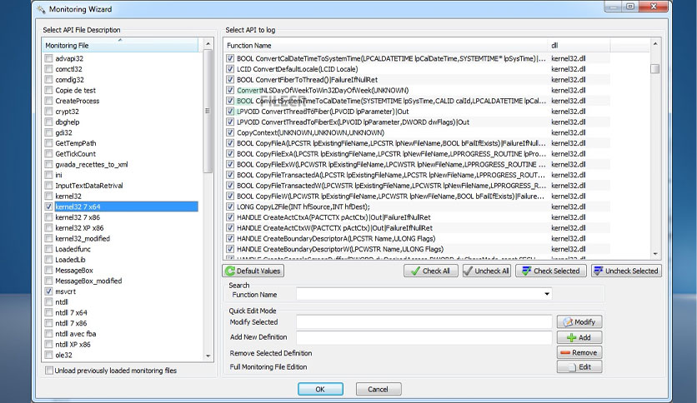Image resolution: width=697 pixels, height=403 pixels.
Task: Check the ntdll monitoring file
Action: coord(49,301)
